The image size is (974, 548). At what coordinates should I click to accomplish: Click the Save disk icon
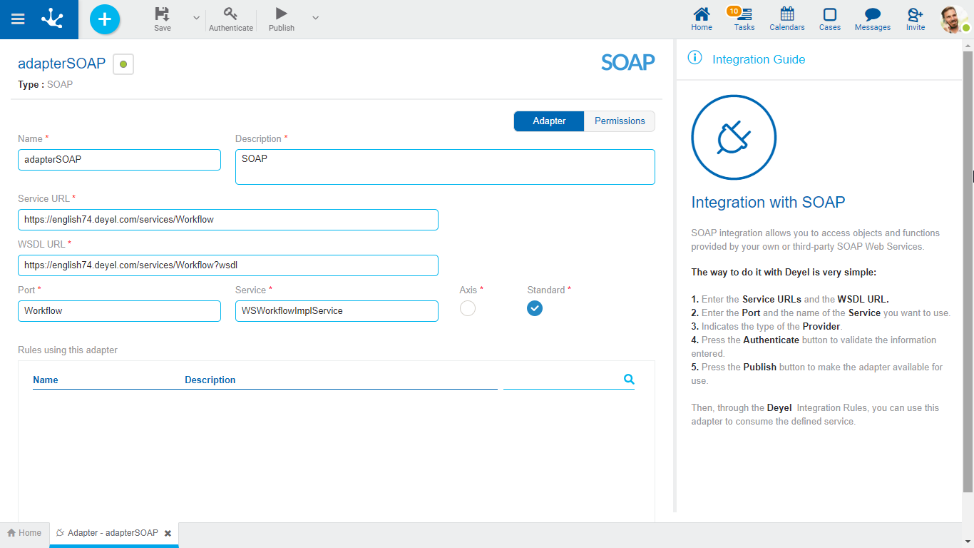(x=163, y=14)
